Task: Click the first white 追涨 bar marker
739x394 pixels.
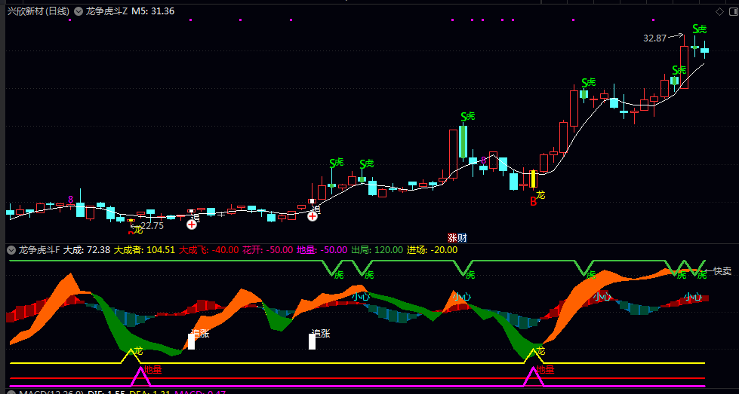Action: [191, 341]
